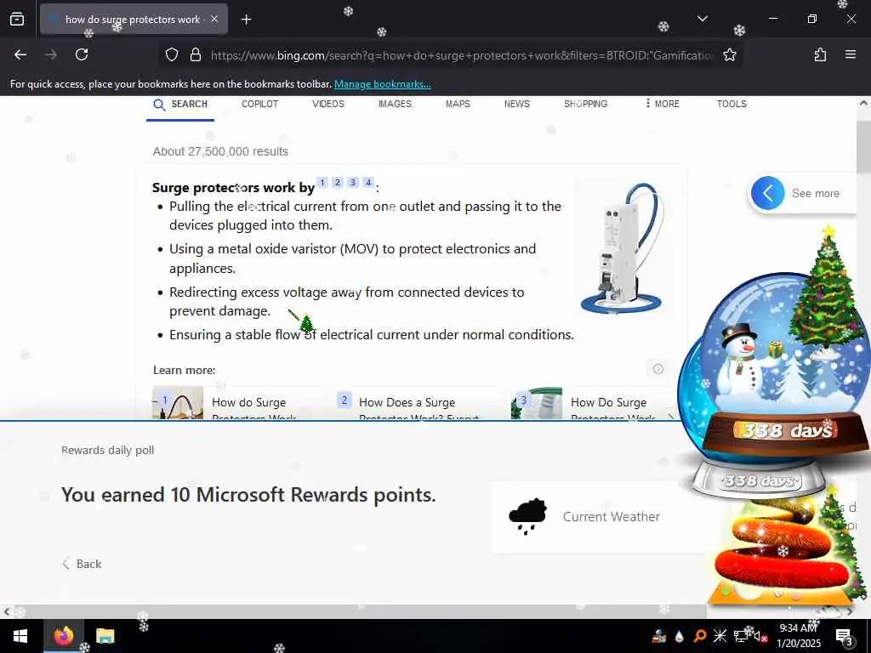Open File Explorer from the taskbar
This screenshot has height=653, width=871.
pos(105,636)
